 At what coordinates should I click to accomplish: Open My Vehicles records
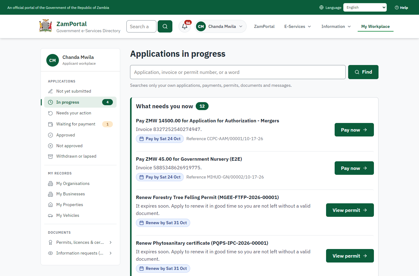80,215
